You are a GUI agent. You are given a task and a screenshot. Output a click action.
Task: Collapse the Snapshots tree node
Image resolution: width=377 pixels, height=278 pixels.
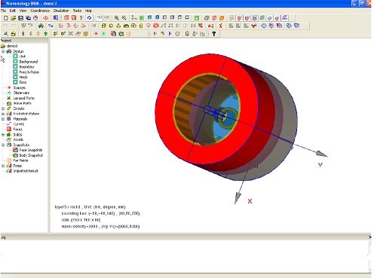coord(3,145)
